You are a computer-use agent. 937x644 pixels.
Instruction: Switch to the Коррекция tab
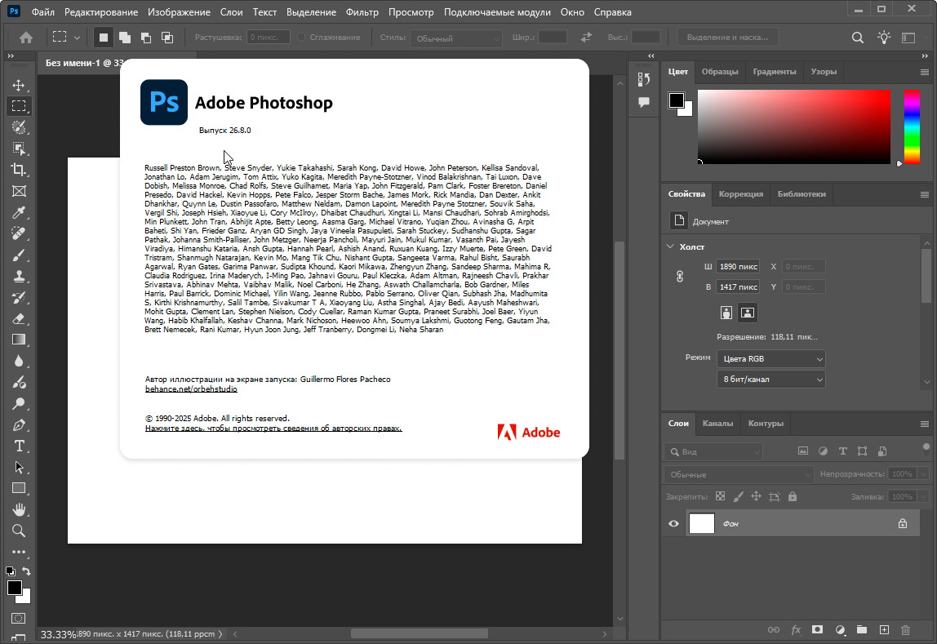[740, 193]
